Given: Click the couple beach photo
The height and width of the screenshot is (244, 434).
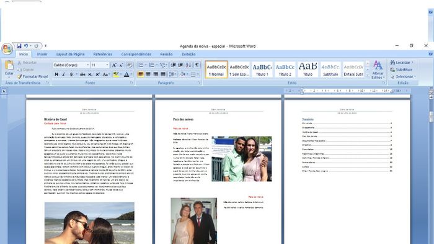Looking at the screenshot, I should (89, 223).
